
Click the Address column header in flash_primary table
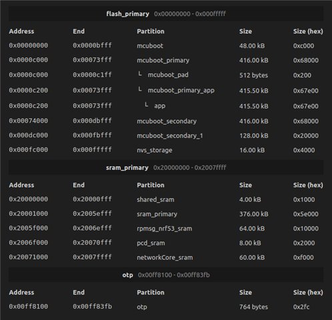(21, 31)
